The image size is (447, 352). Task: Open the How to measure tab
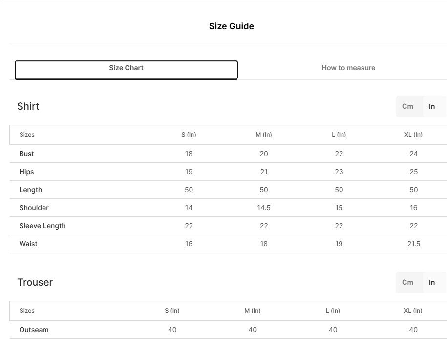click(348, 68)
